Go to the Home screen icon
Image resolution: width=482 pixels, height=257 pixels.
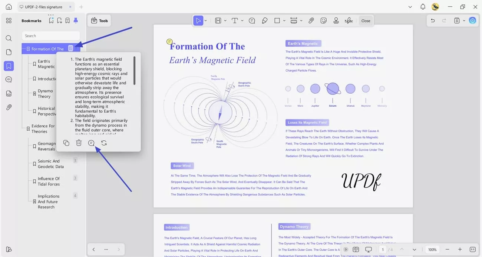pos(9,7)
